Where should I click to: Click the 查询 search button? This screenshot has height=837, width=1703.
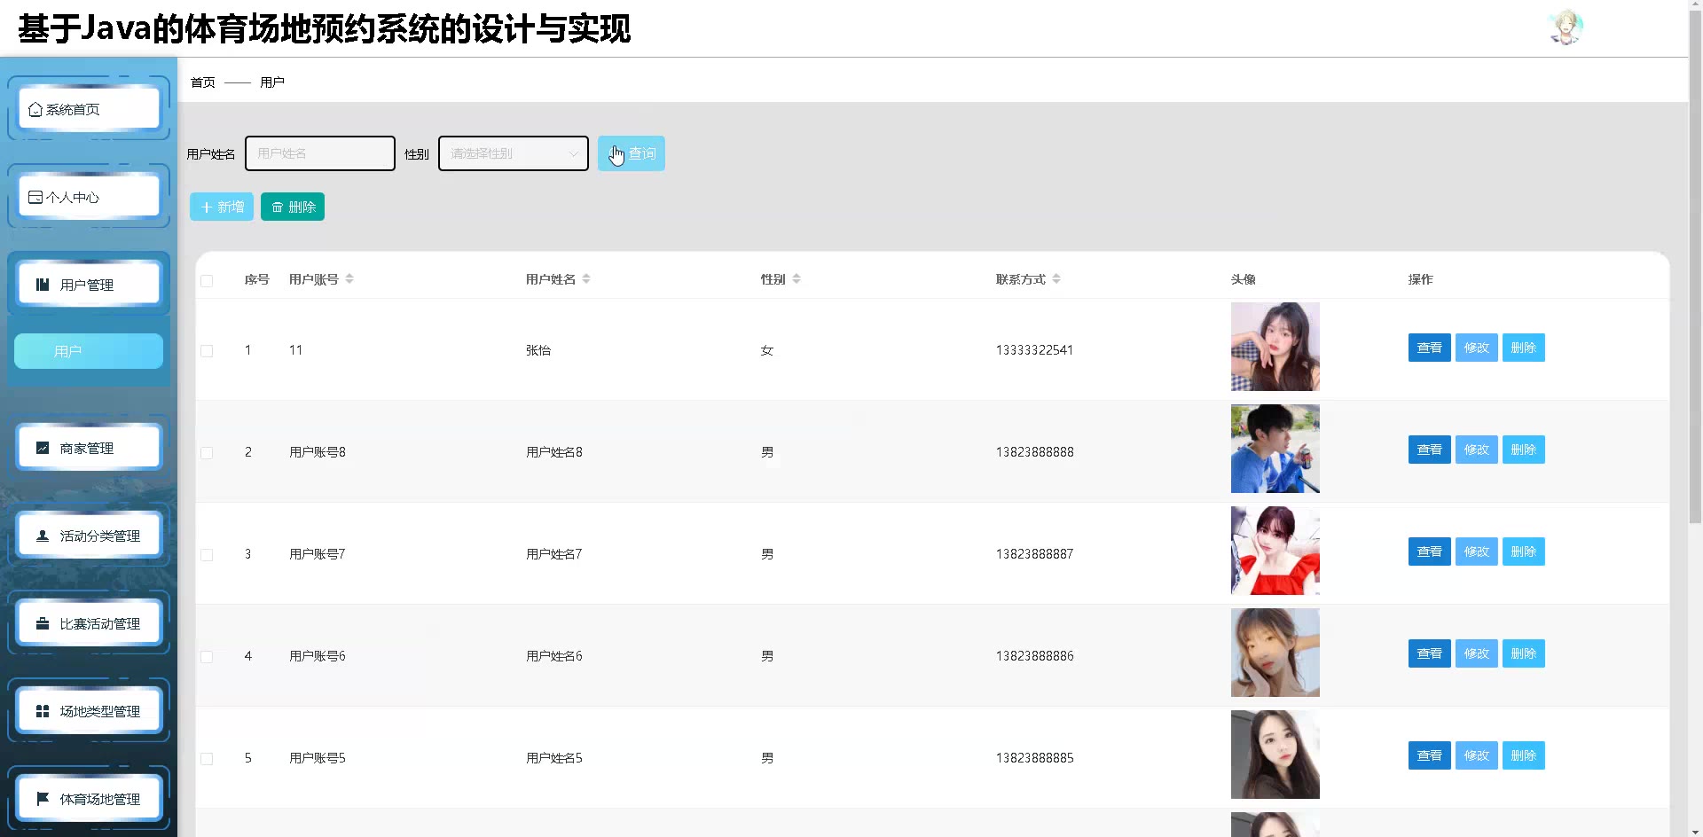pos(632,153)
